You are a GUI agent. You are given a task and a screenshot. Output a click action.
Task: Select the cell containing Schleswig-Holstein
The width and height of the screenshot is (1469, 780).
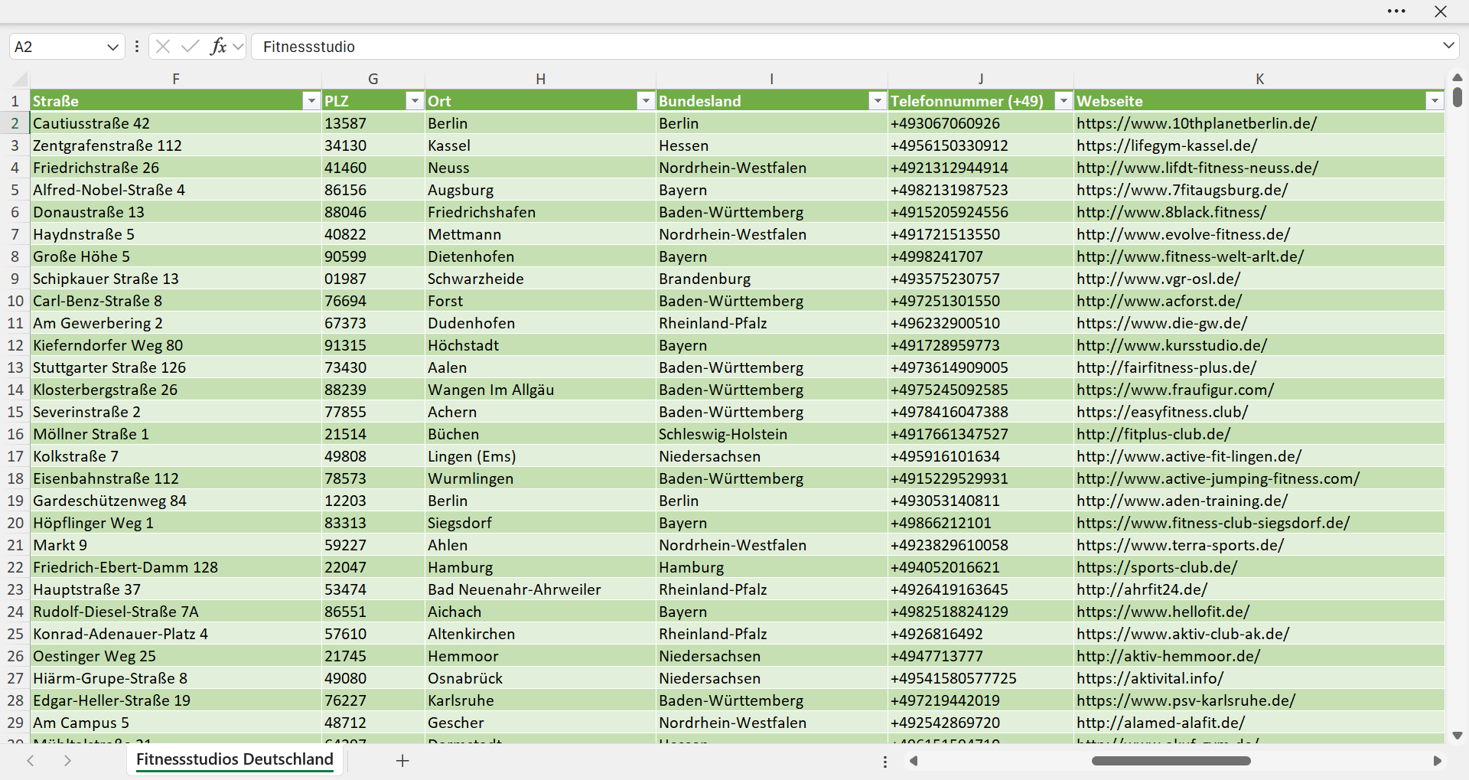[772, 434]
